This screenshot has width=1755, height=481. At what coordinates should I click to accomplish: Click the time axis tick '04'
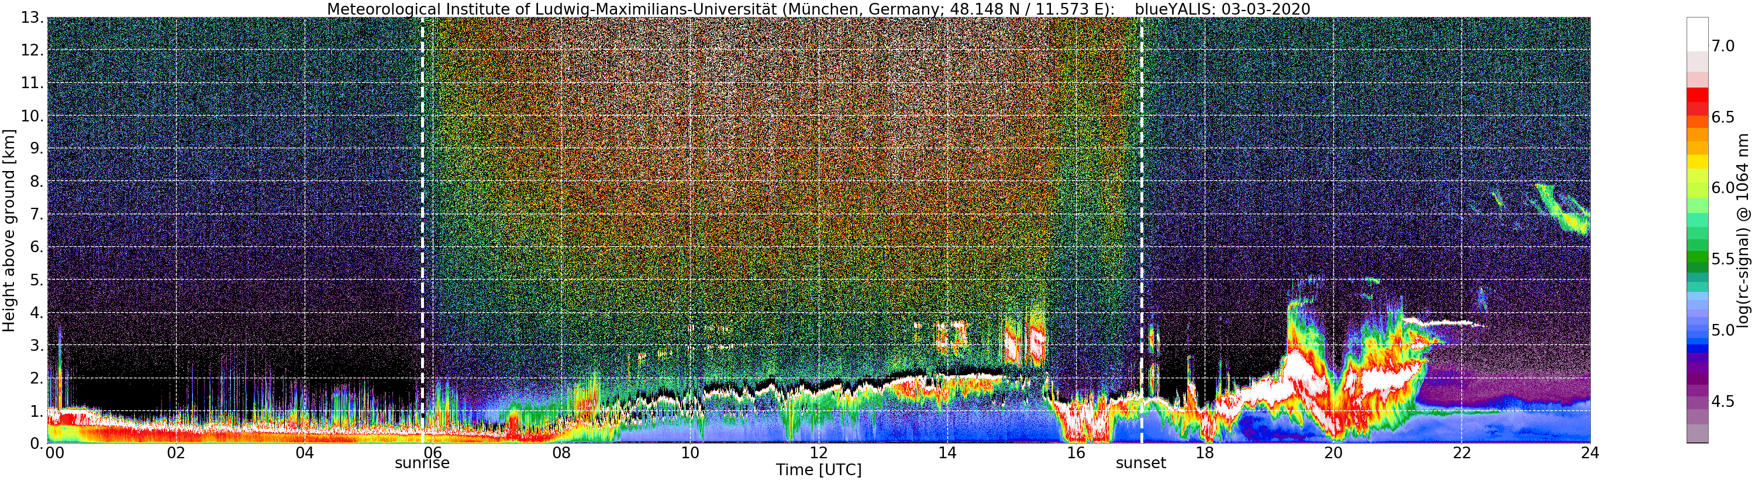[305, 453]
